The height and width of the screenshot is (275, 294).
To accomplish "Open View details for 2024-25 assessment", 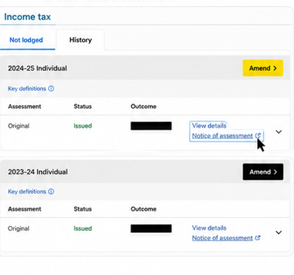I will (x=209, y=126).
